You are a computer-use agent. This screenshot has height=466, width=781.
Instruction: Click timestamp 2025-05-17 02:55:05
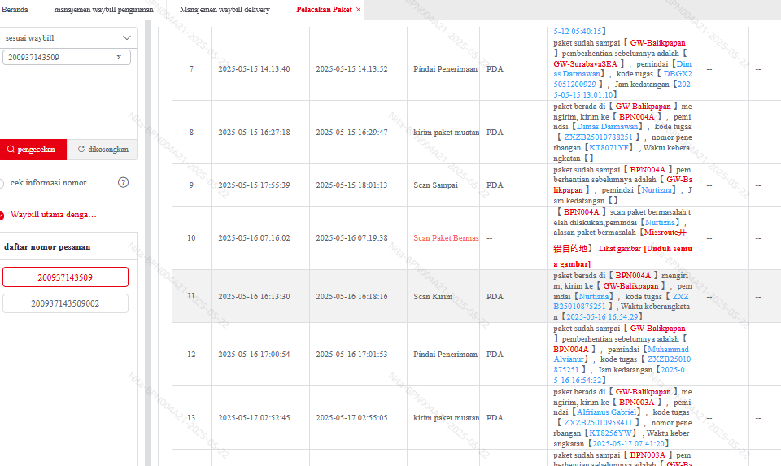(x=351, y=418)
